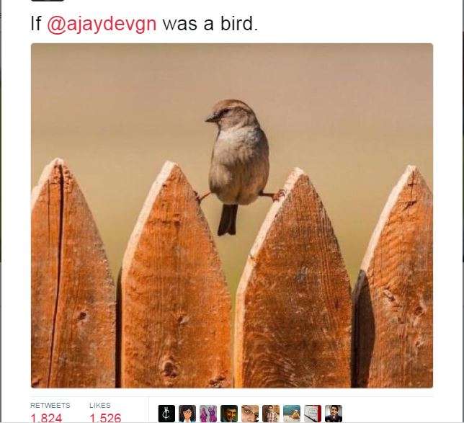This screenshot has height=423, width=464.
Task: Open the man in checked shirt avatar
Action: tap(271, 414)
